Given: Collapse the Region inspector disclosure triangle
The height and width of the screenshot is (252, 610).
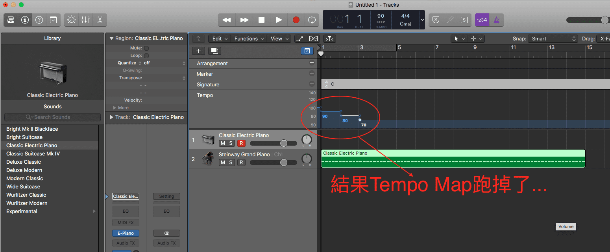Looking at the screenshot, I should (111, 38).
